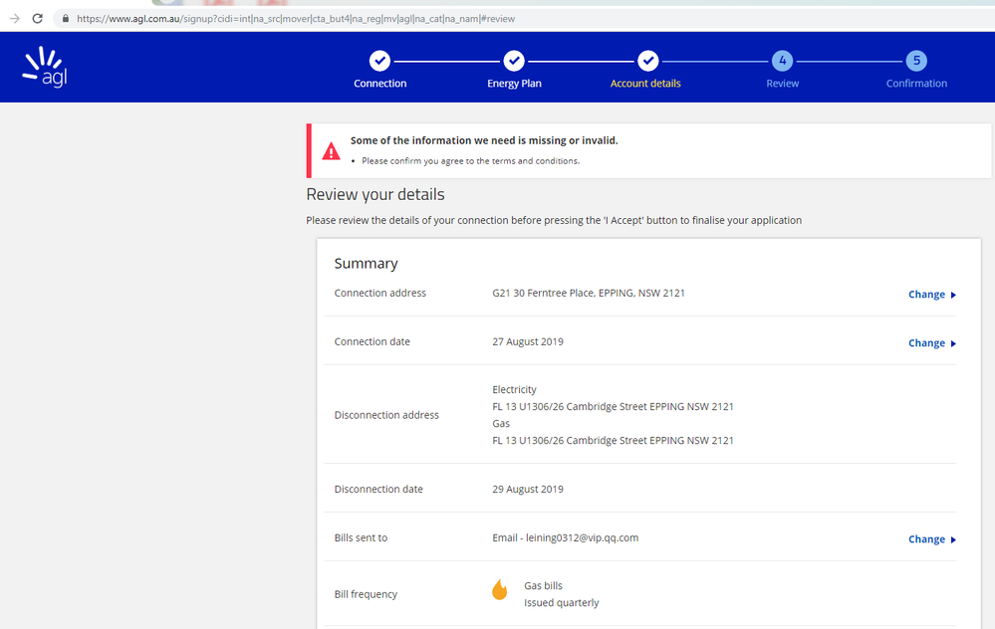Screen dimensions: 995x629
Task: Select the step 5 Confirmation circle
Action: [916, 61]
